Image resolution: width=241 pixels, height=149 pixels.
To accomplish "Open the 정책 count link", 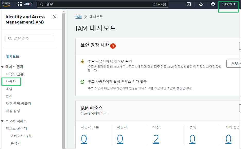I will click(192, 139).
